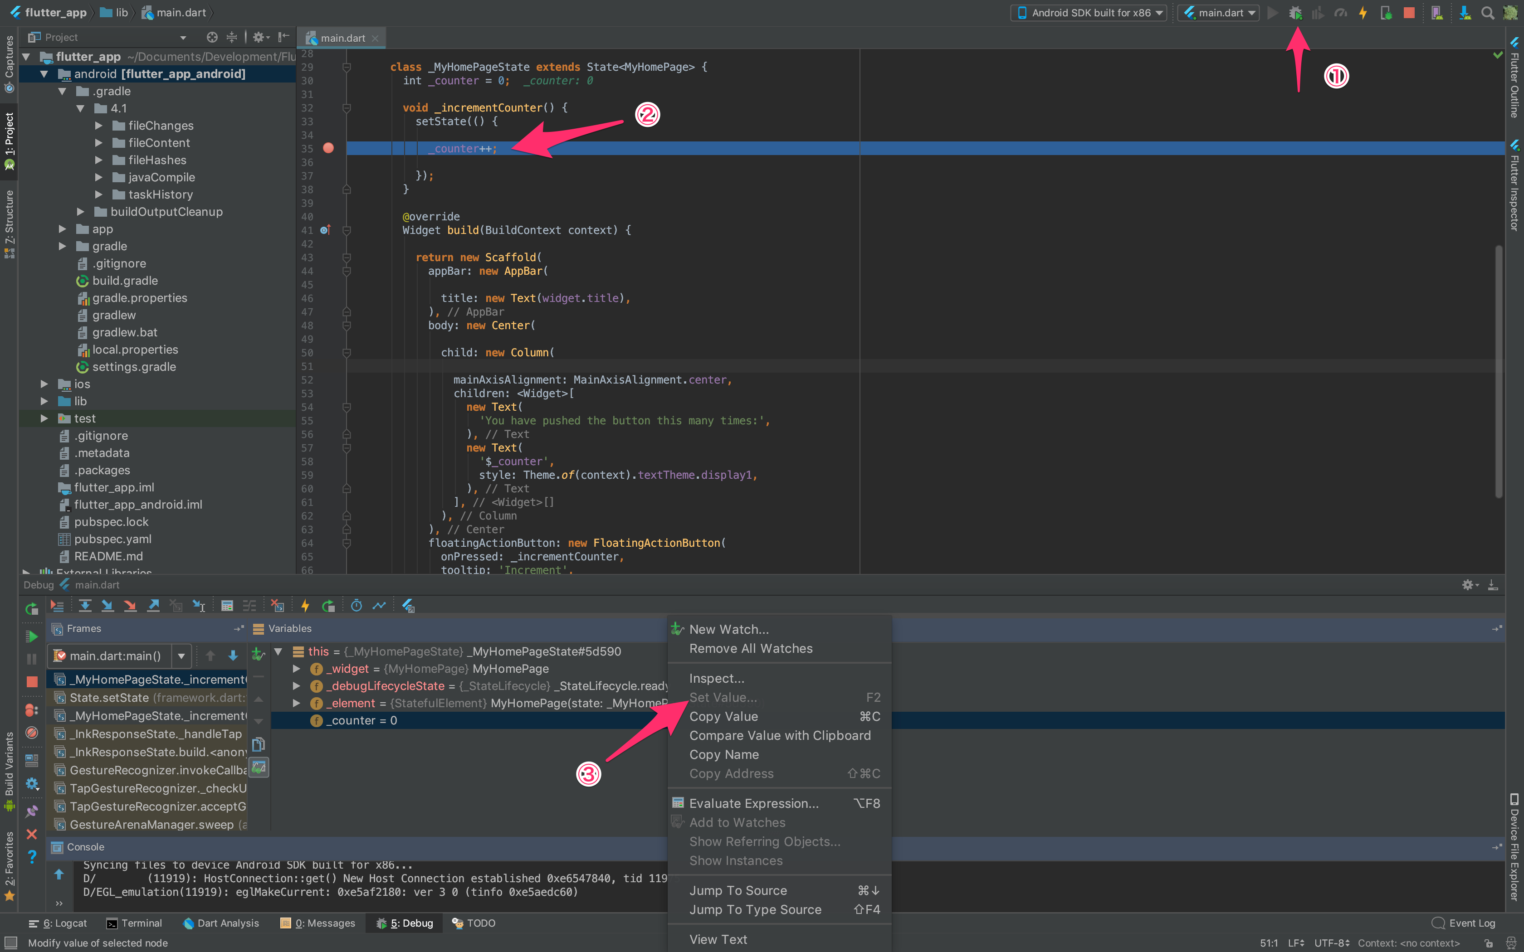Click New Watch icon beside variables
The image size is (1524, 952).
click(258, 655)
